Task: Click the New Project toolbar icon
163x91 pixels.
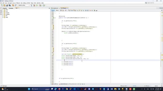Action: pos(5,5)
